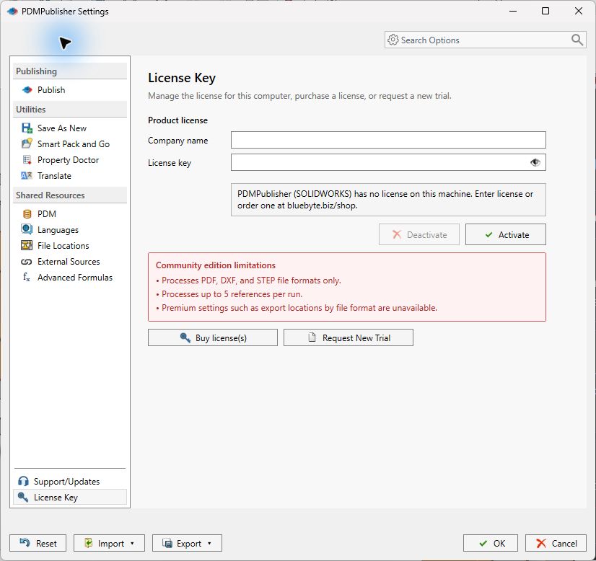
Task: Focus the License key field
Action: point(388,162)
